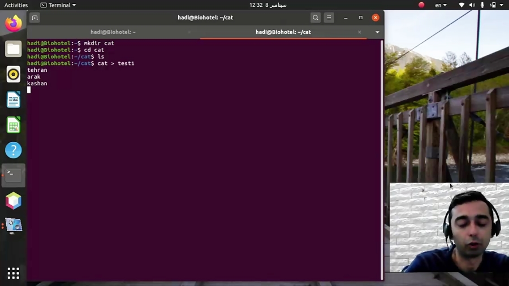Open the screen recorder app in dock

(14, 226)
